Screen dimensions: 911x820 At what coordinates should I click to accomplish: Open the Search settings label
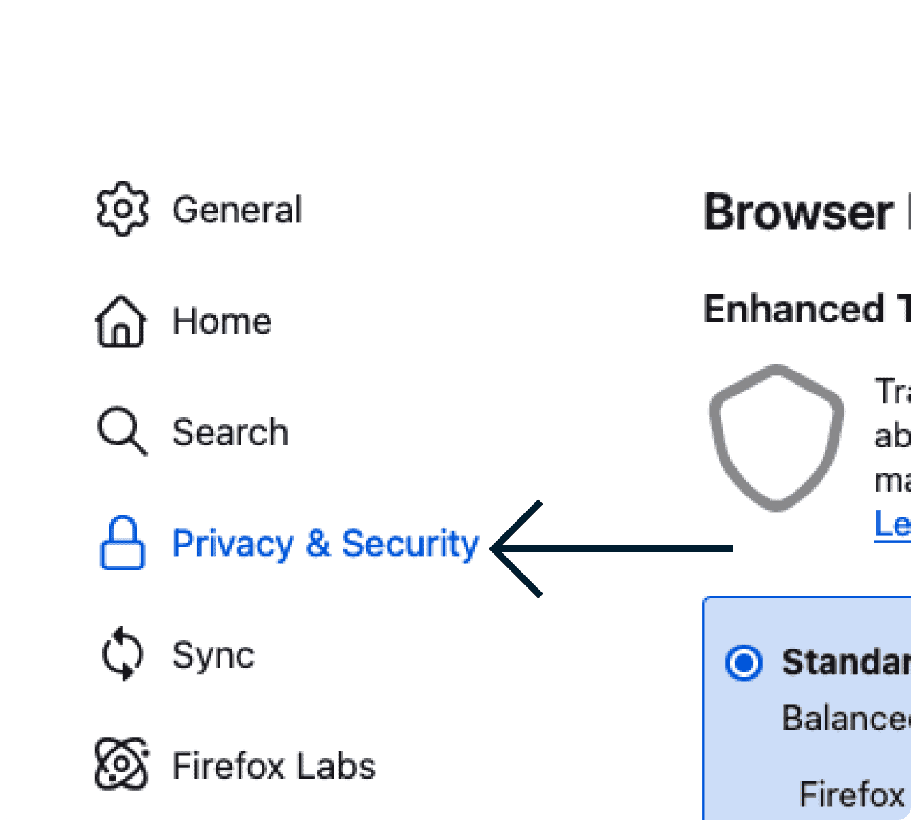[230, 432]
